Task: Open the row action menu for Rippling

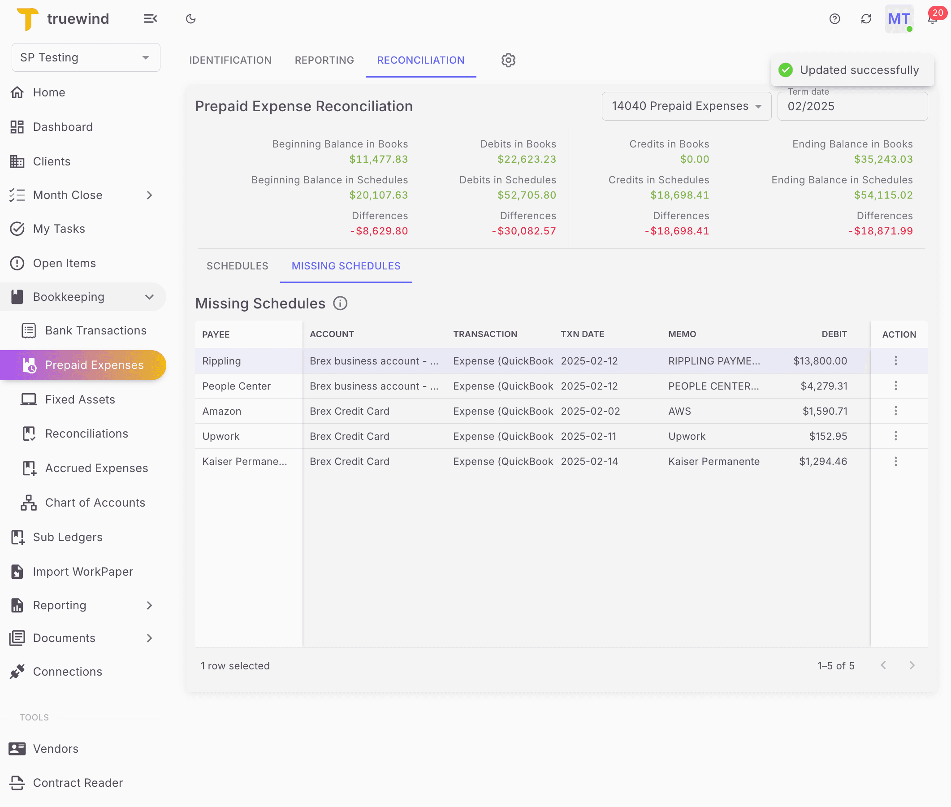Action: pyautogui.click(x=896, y=360)
